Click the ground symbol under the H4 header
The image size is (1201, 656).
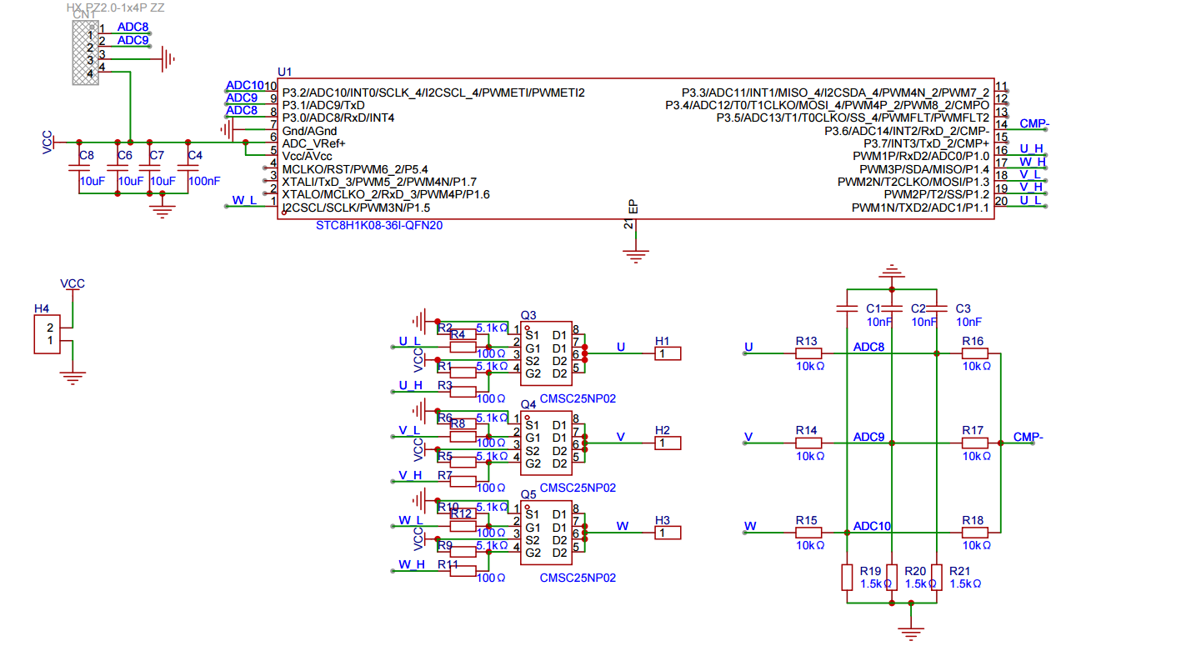coord(73,377)
